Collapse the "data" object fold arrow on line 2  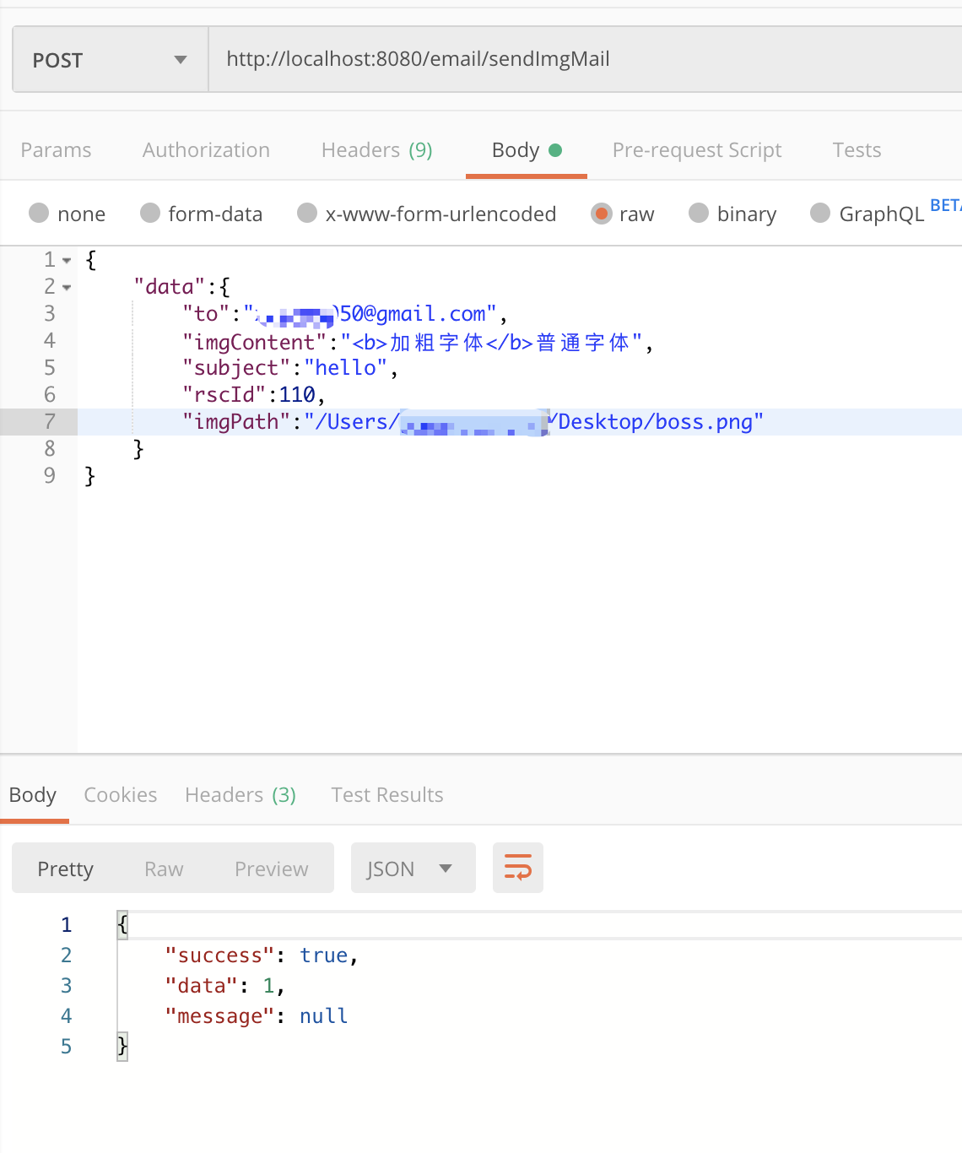click(x=67, y=288)
